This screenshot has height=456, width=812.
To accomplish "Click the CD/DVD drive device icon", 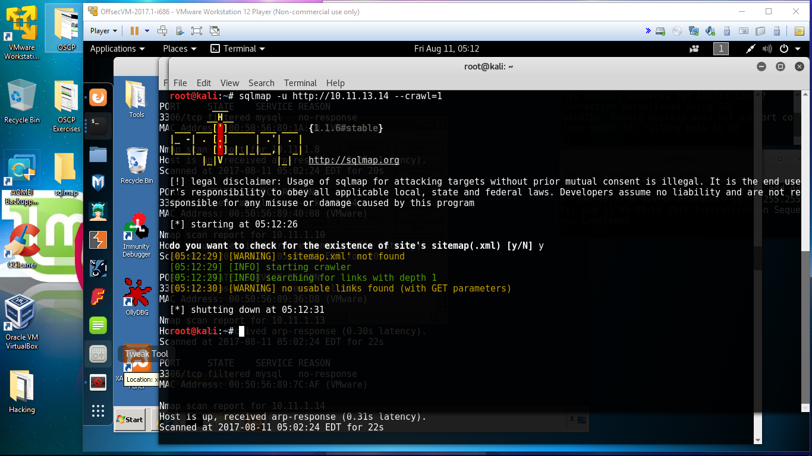I will [677, 31].
